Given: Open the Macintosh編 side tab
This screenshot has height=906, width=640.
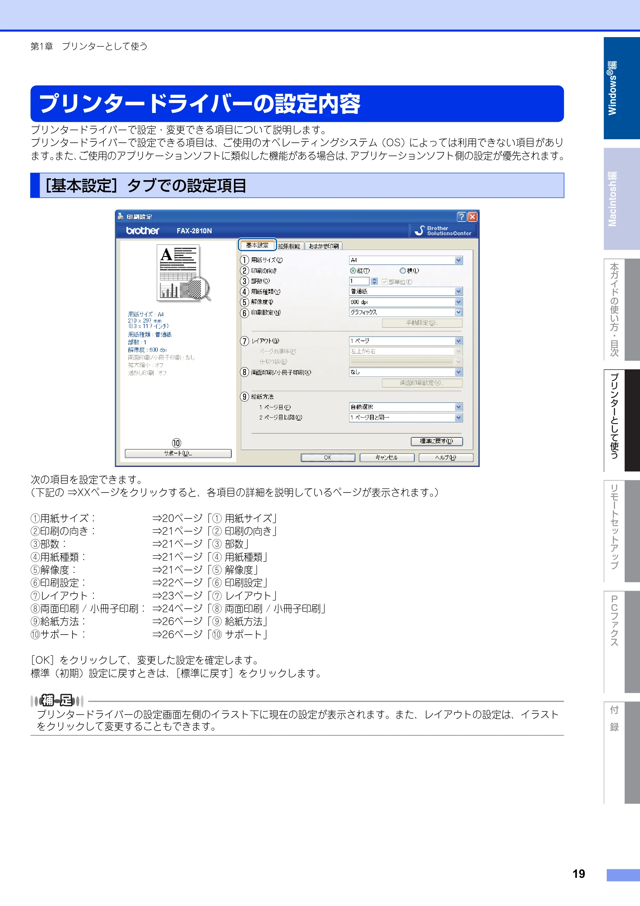Looking at the screenshot, I should point(622,199).
